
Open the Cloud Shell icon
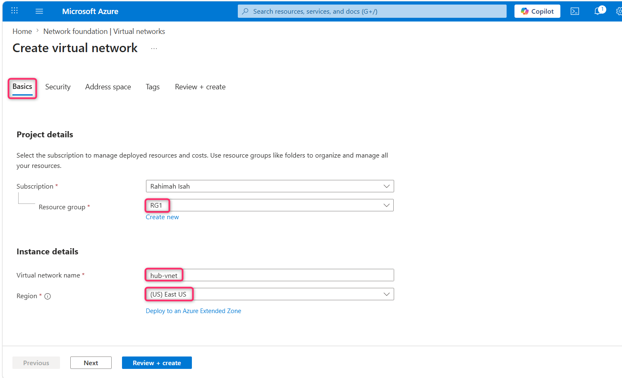(575, 11)
